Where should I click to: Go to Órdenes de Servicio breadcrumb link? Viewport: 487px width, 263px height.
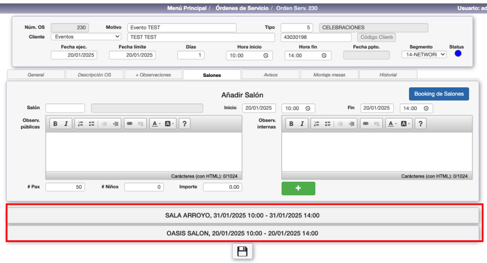242,8
